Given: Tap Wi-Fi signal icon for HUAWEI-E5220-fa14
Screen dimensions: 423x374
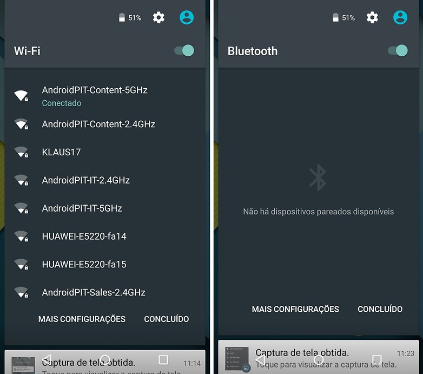Looking at the screenshot, I should pos(21,236).
